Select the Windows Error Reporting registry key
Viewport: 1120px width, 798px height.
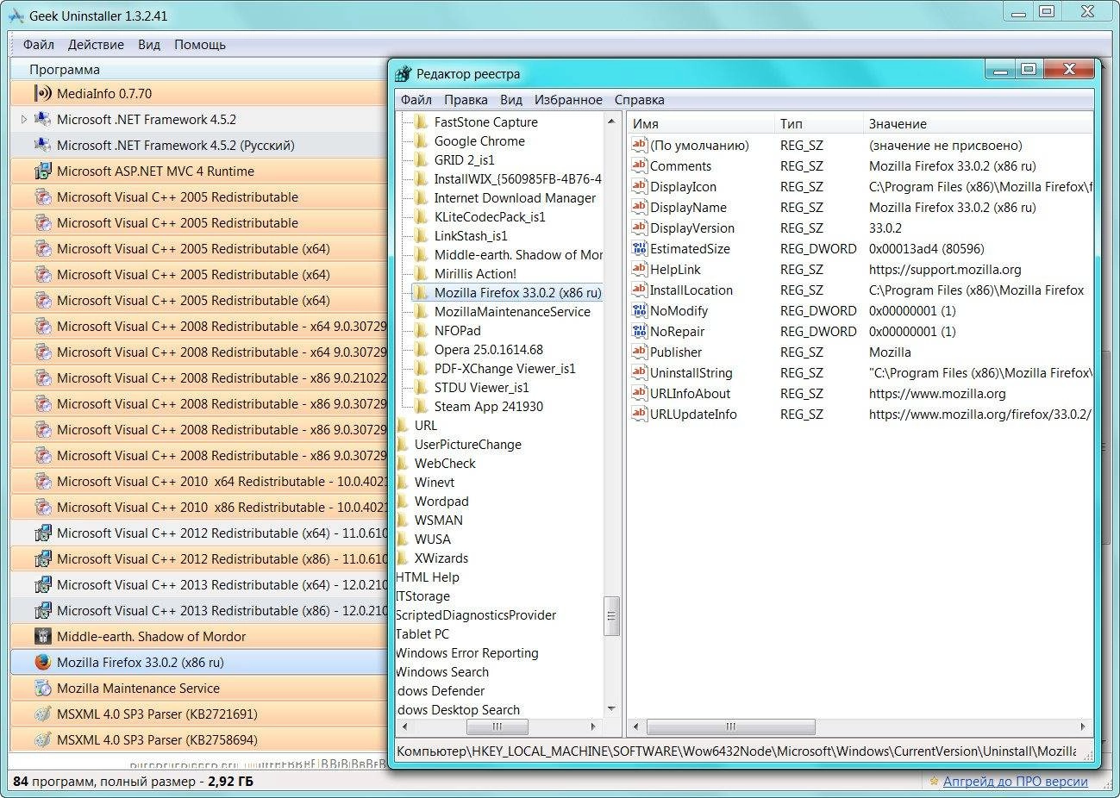[466, 652]
